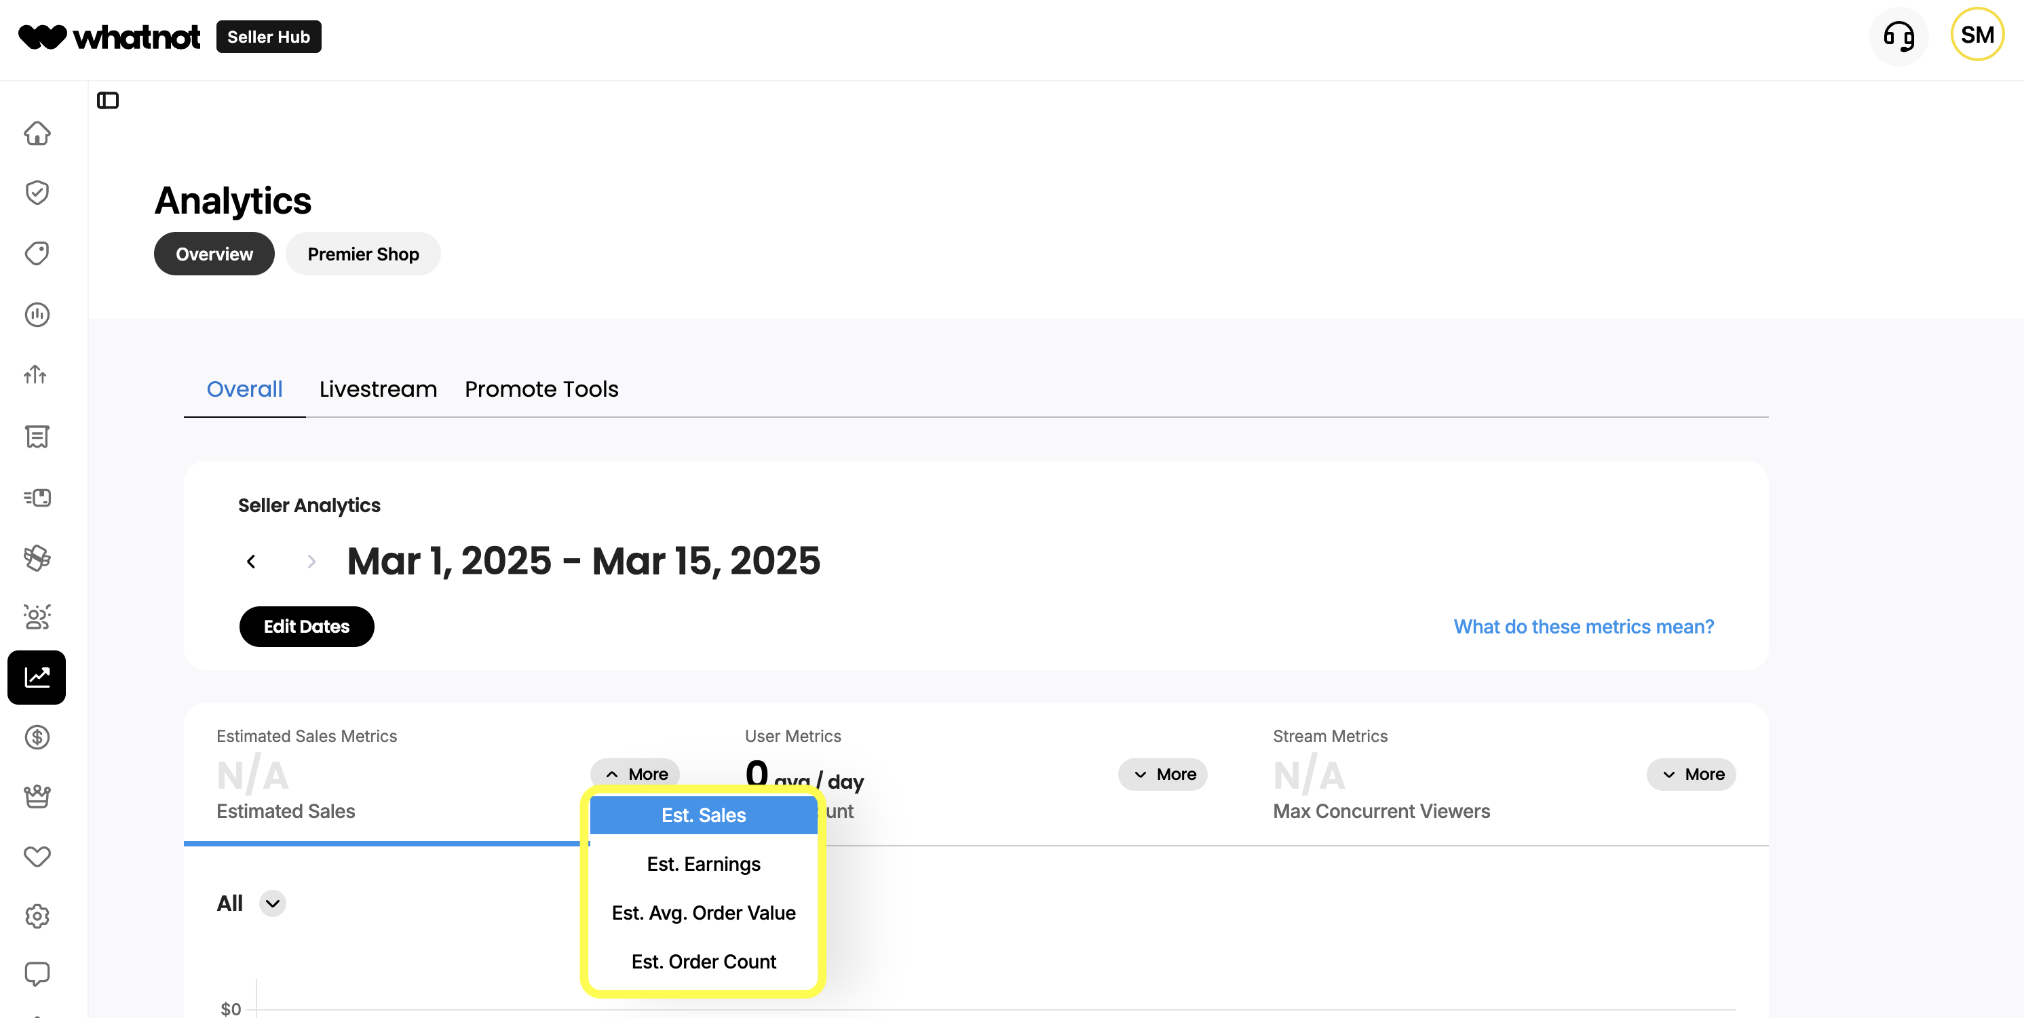This screenshot has width=2024, height=1018.
Task: Select Est. Earnings from the menu
Action: (703, 864)
